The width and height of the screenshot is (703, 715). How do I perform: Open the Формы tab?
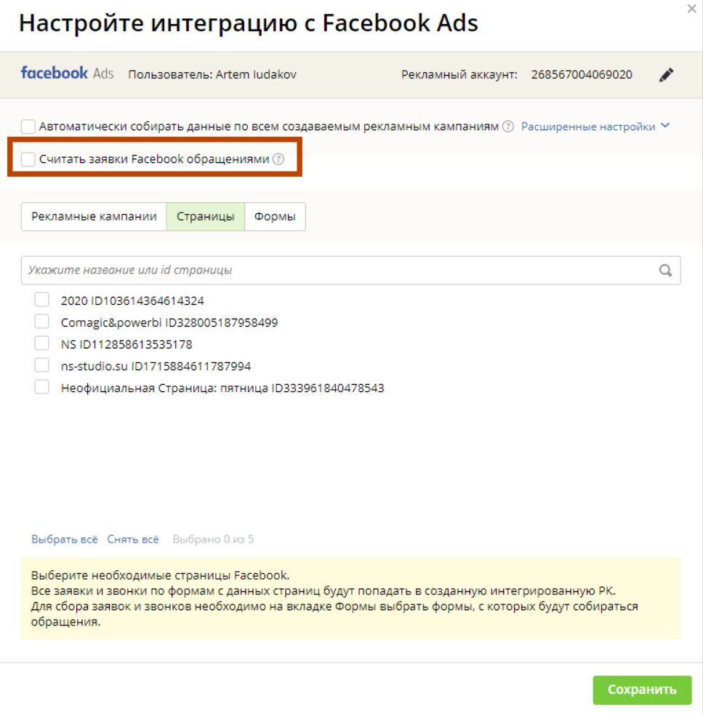275,217
